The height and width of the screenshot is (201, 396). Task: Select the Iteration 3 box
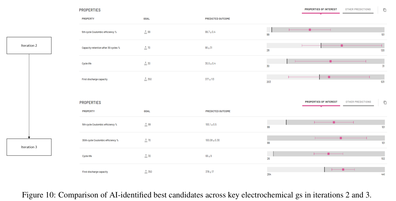29,147
